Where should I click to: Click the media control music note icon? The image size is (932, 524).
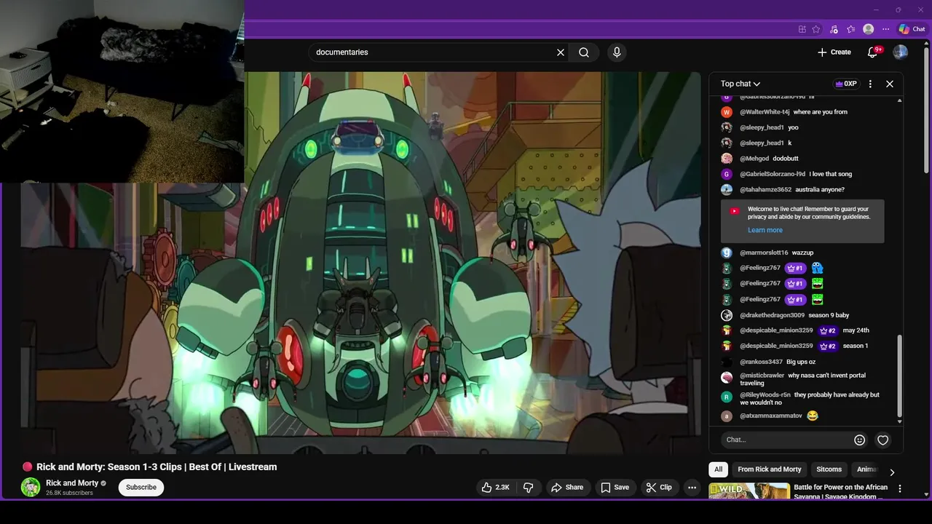pos(834,29)
